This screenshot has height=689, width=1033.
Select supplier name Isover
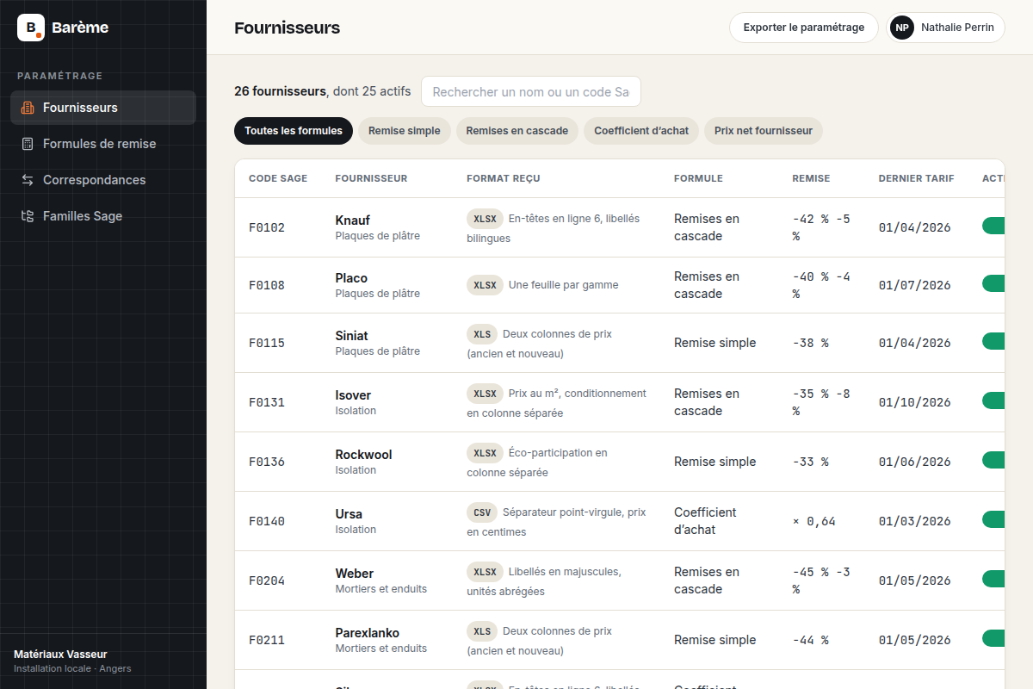pos(353,395)
